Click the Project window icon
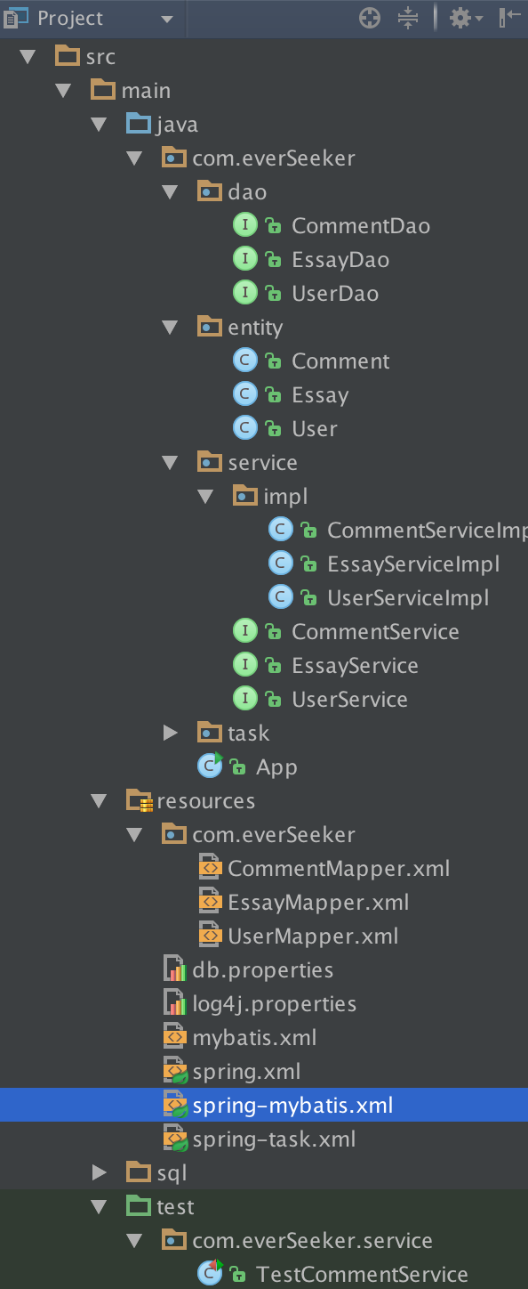The image size is (528, 1289). point(16,17)
